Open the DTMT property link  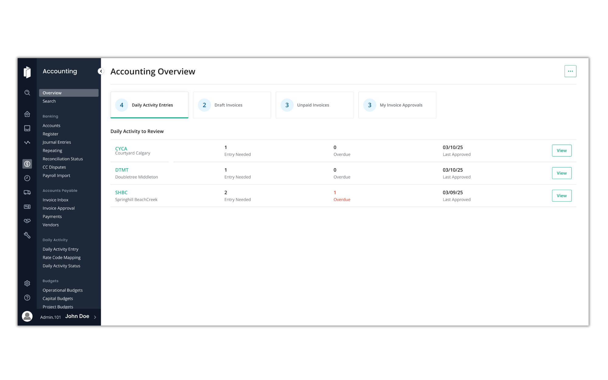coord(122,170)
